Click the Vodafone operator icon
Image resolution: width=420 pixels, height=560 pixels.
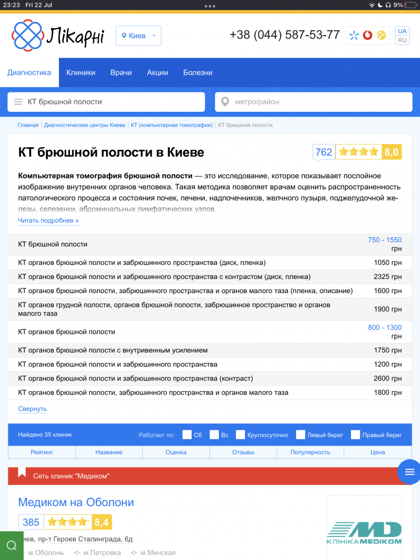coord(367,35)
